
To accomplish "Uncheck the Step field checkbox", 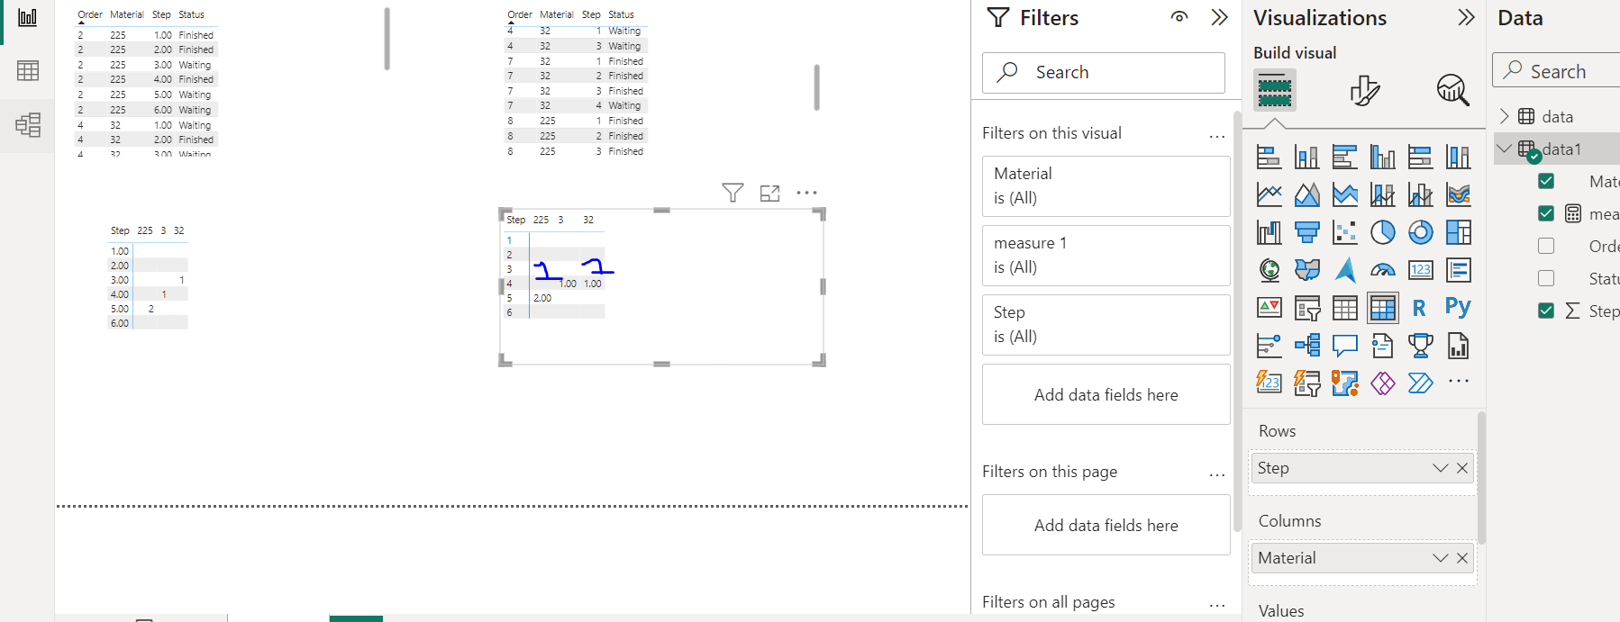I will click(x=1546, y=311).
